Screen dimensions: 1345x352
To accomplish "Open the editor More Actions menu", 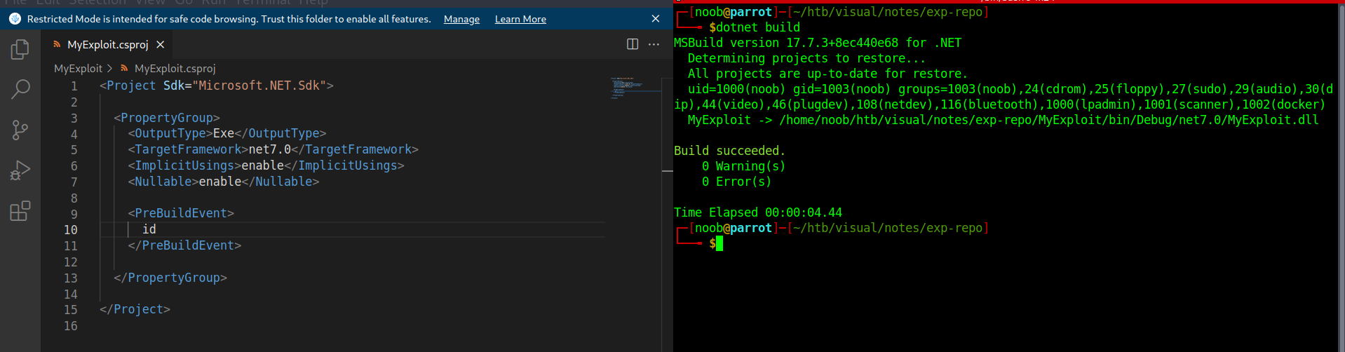I will click(654, 44).
